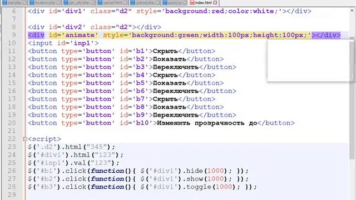Click line number 9 in margin
This screenshot has width=356, height=200.
pos(14,35)
